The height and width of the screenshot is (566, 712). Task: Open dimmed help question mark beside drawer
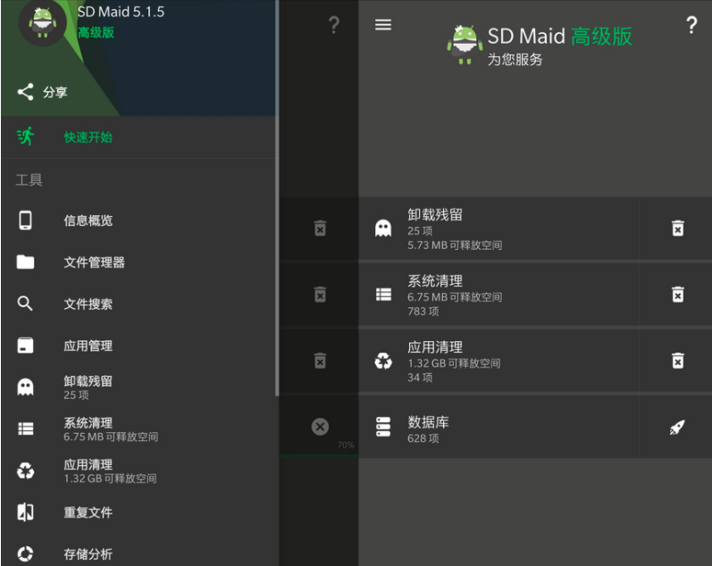334,25
